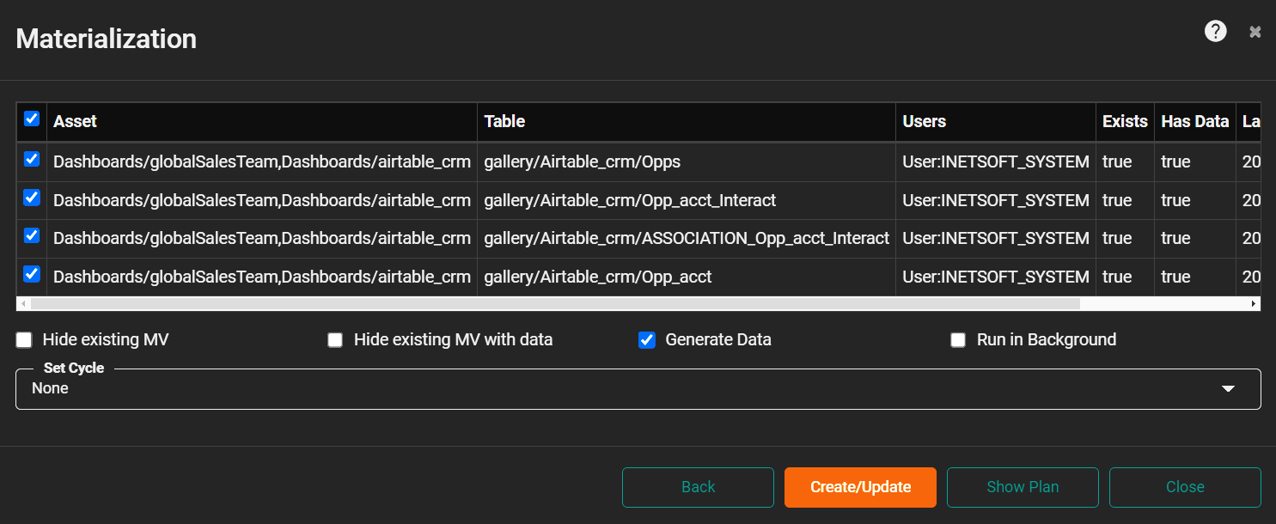Click the Create/Update button
1276x524 pixels.
tap(860, 487)
